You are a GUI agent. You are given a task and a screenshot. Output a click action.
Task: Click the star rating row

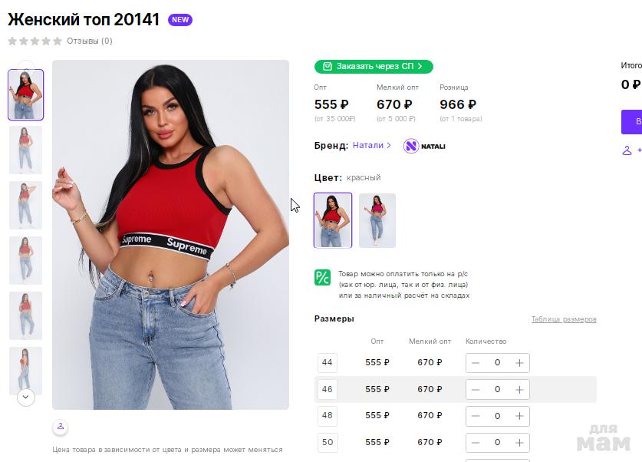pos(35,41)
